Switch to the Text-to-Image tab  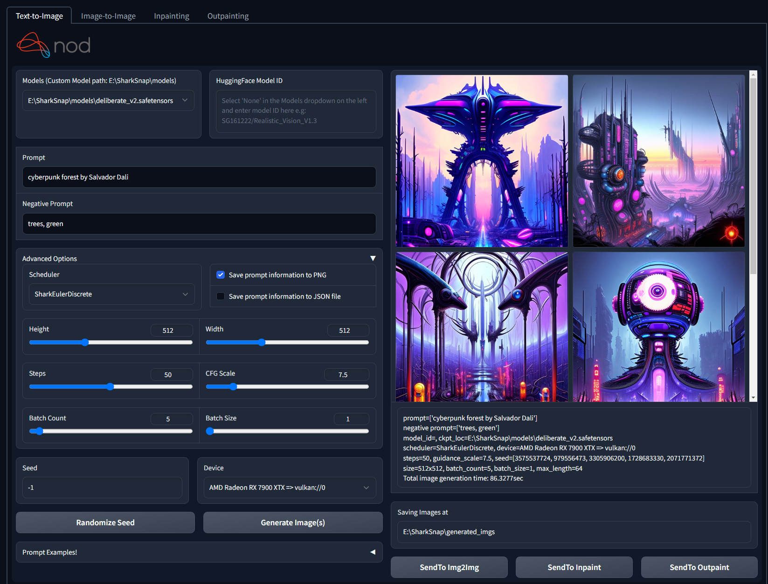pos(39,16)
